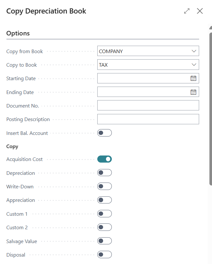Focus the Posting Description text box
The image size is (212, 264).
click(x=148, y=119)
